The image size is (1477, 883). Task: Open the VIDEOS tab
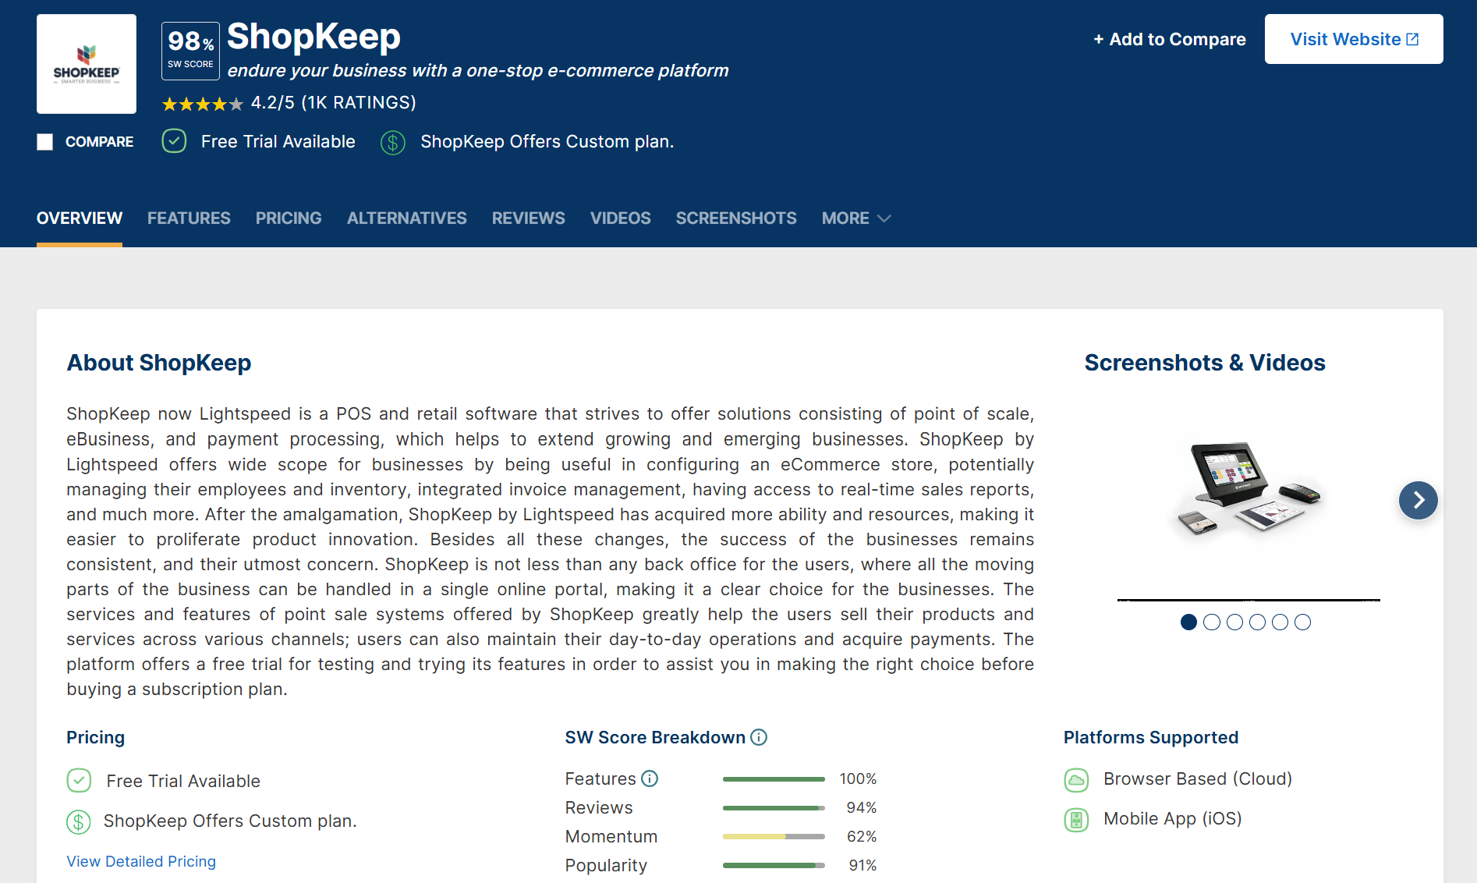(621, 218)
